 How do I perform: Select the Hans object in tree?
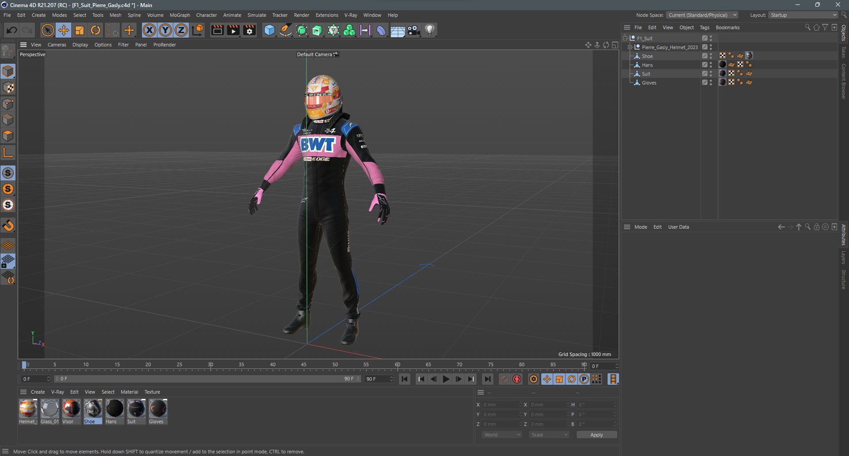pyautogui.click(x=647, y=65)
